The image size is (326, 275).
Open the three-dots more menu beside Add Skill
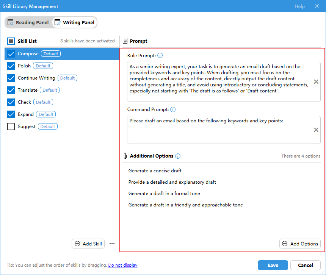(112, 244)
